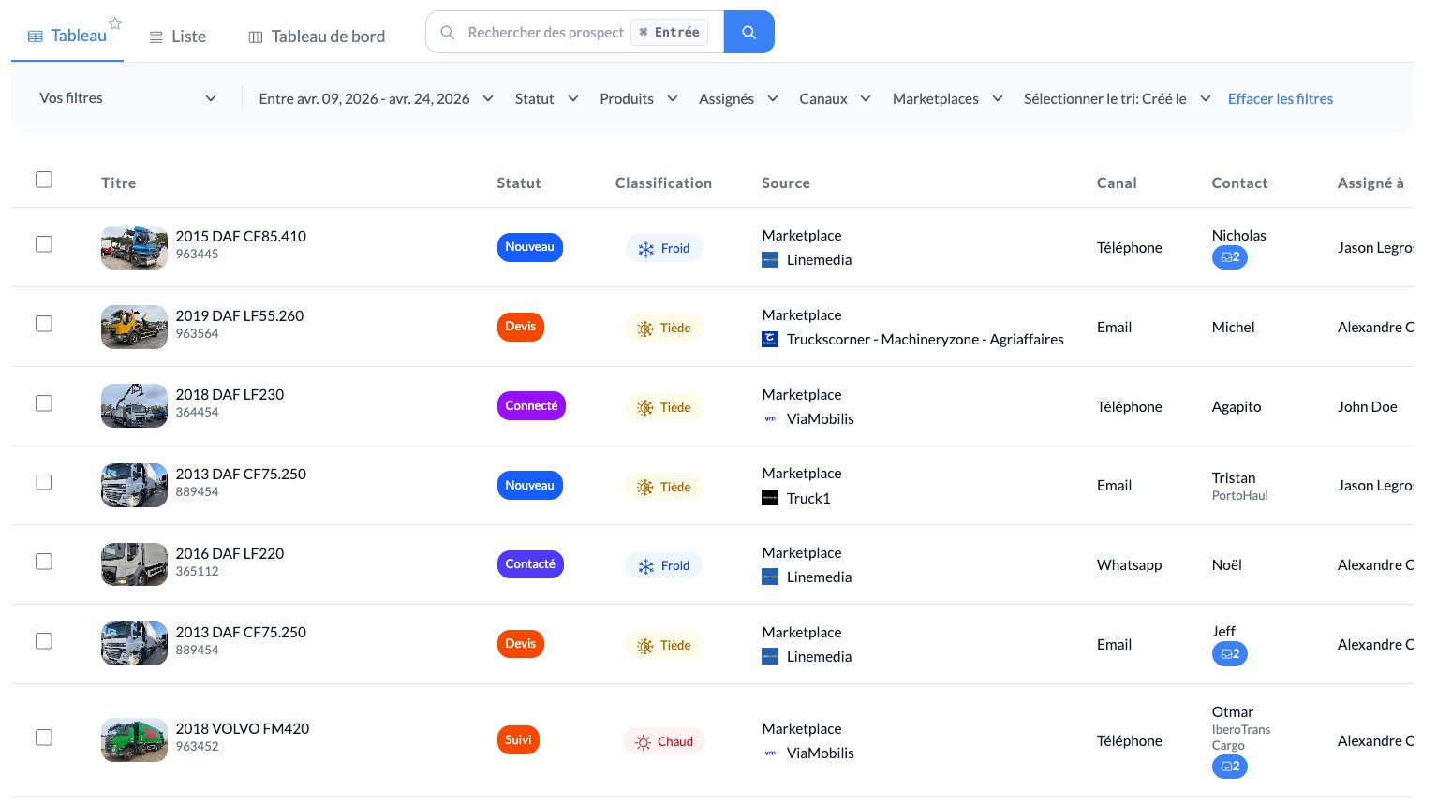Click the blue search magnifier button
Viewport: 1437px width, 804px height.
748,33
